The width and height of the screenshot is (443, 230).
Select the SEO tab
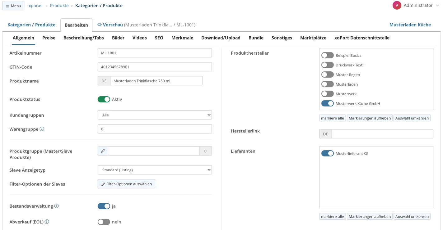tap(159, 38)
